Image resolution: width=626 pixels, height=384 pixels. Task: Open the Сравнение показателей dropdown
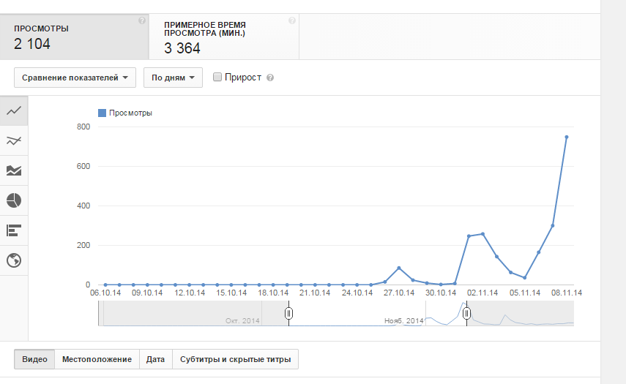[x=75, y=78]
